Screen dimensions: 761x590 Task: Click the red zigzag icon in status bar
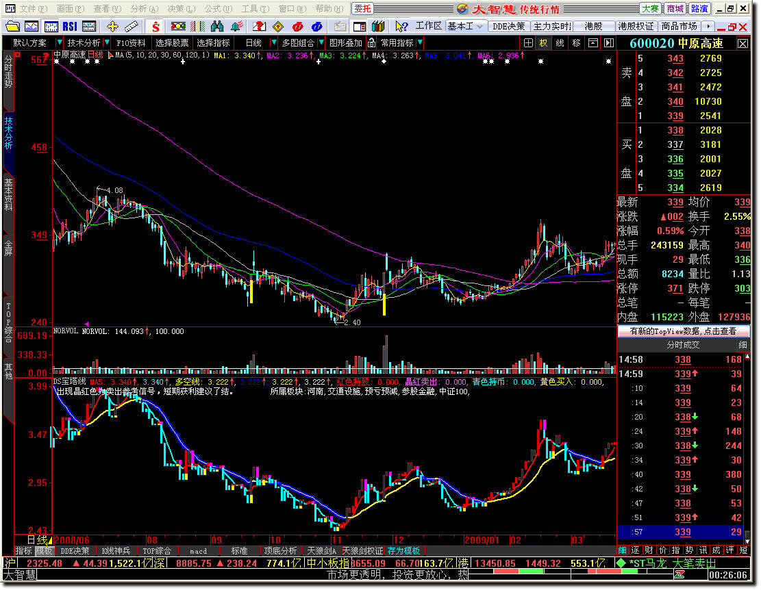[680, 576]
